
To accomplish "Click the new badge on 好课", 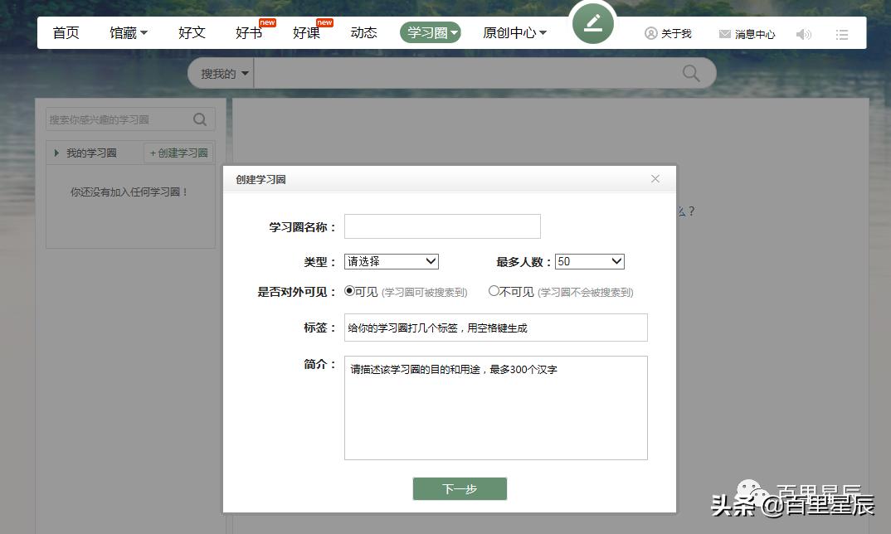I will (x=324, y=22).
